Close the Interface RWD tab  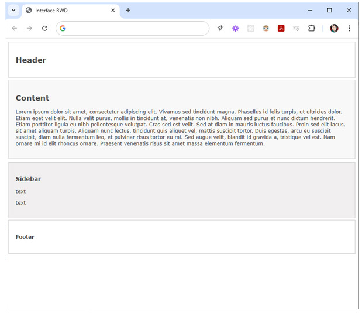[113, 11]
